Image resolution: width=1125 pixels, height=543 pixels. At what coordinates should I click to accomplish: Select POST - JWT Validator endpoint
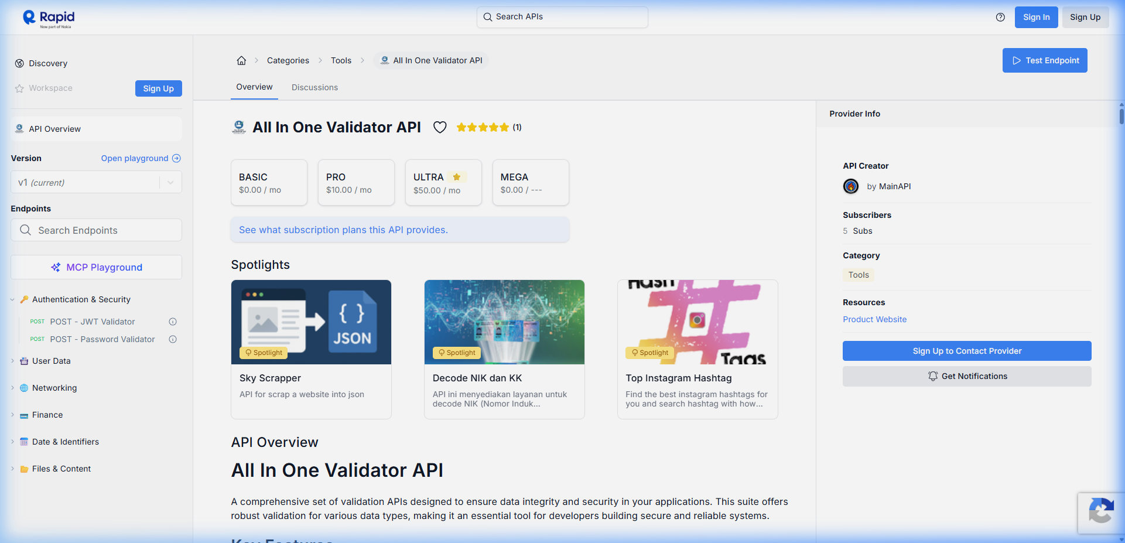coord(93,322)
